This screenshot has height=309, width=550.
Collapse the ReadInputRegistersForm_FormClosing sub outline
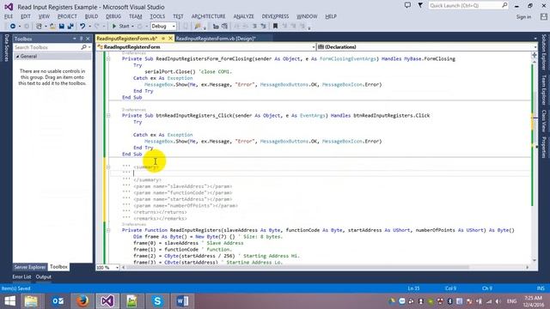click(x=108, y=59)
